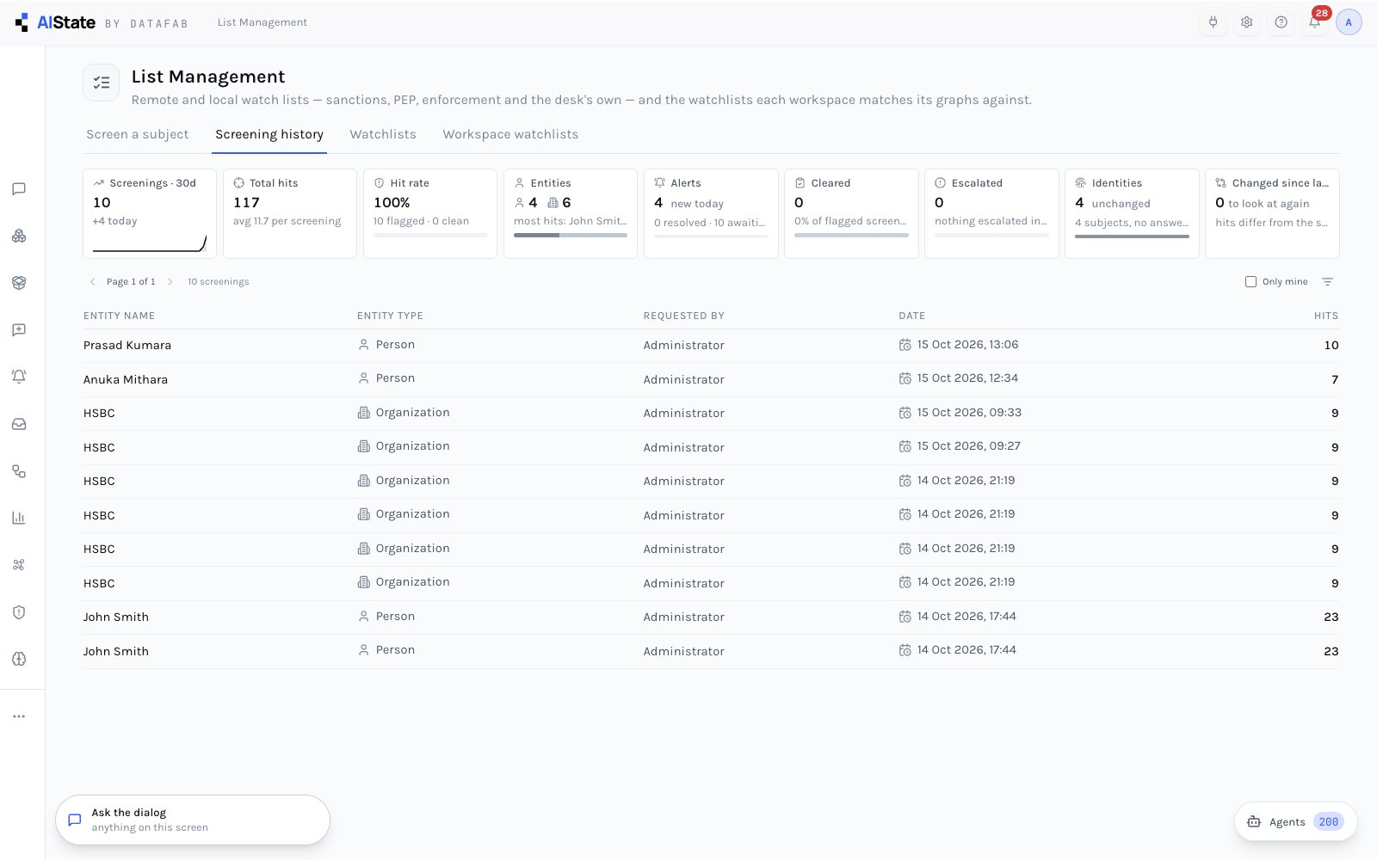The image size is (1377, 860).
Task: Open the chat icon in left sidebar
Action: pyautogui.click(x=19, y=189)
